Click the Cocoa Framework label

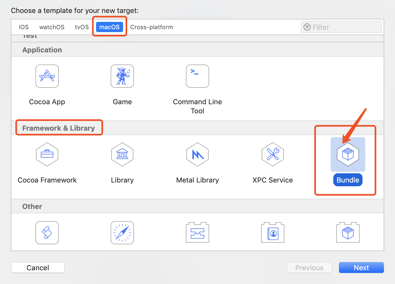click(x=47, y=180)
